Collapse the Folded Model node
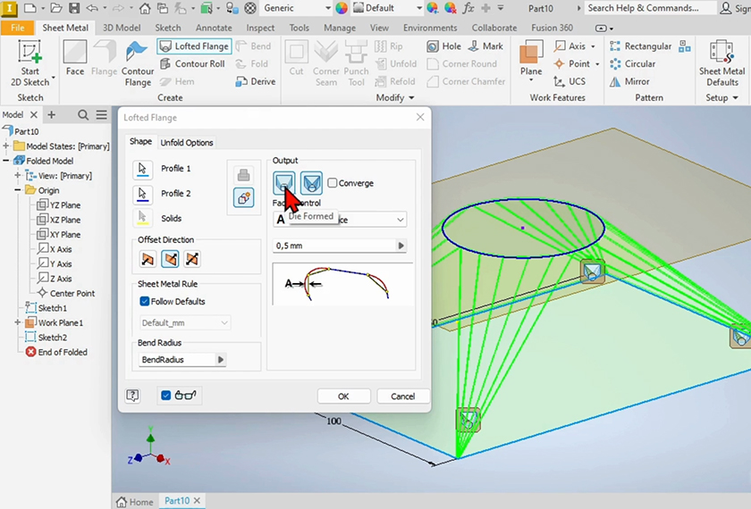This screenshot has width=751, height=509. [6, 161]
